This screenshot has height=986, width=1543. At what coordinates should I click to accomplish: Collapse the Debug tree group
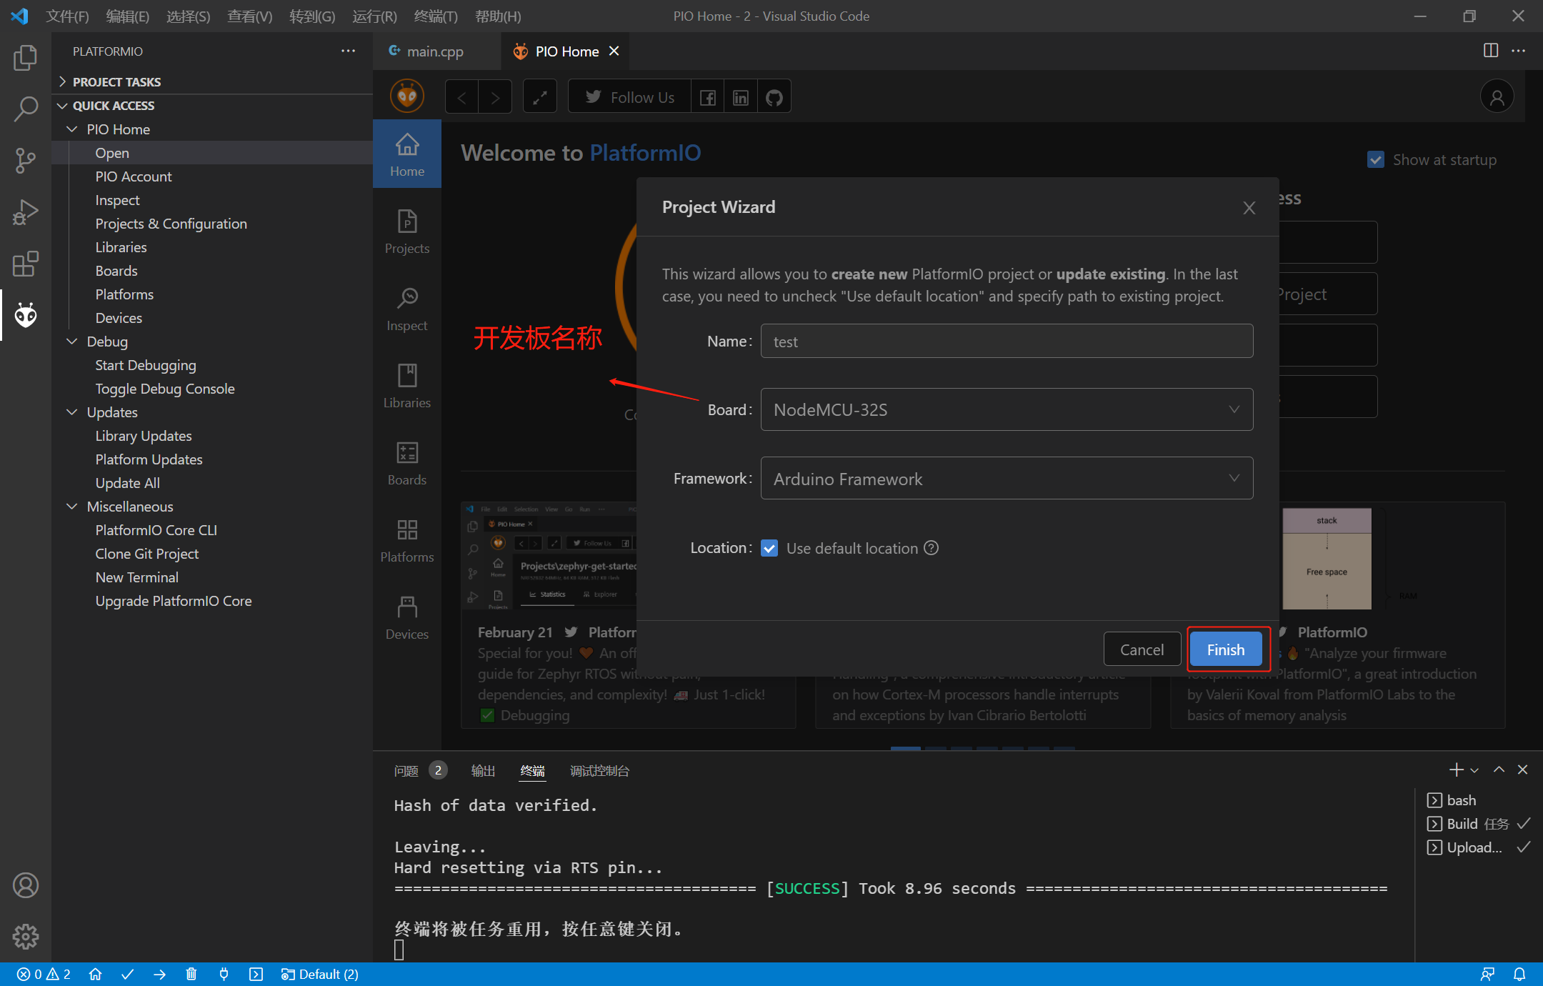point(212,342)
